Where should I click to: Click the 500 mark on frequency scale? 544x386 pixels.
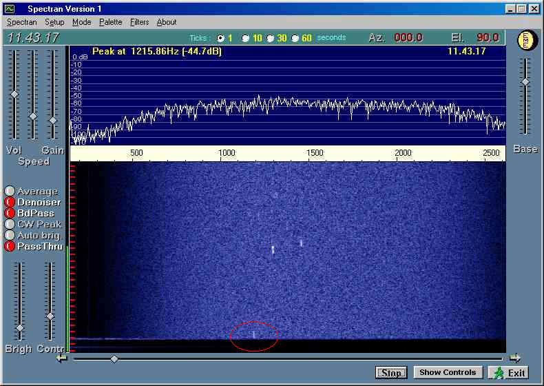tap(136, 153)
